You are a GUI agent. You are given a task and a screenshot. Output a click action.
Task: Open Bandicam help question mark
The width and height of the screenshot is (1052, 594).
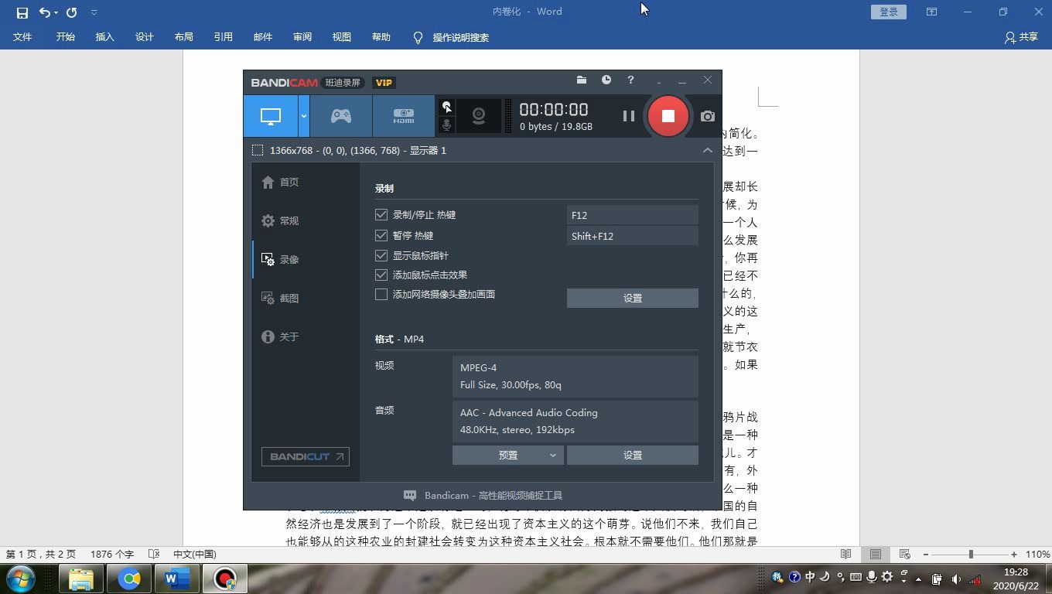(x=630, y=80)
